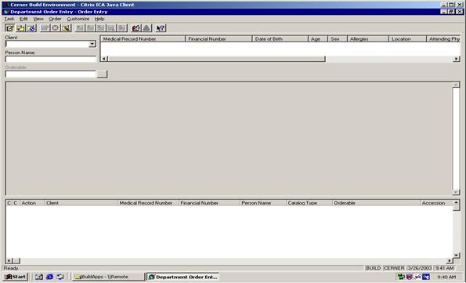Screen dimensions: 466x283
Task: Click the toolbar icon with blue circle
Action: pos(31,28)
